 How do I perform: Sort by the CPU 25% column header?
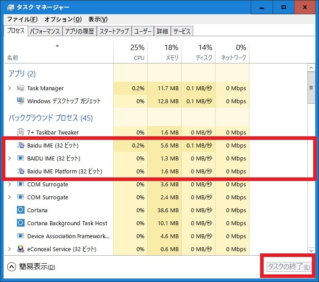[130, 53]
